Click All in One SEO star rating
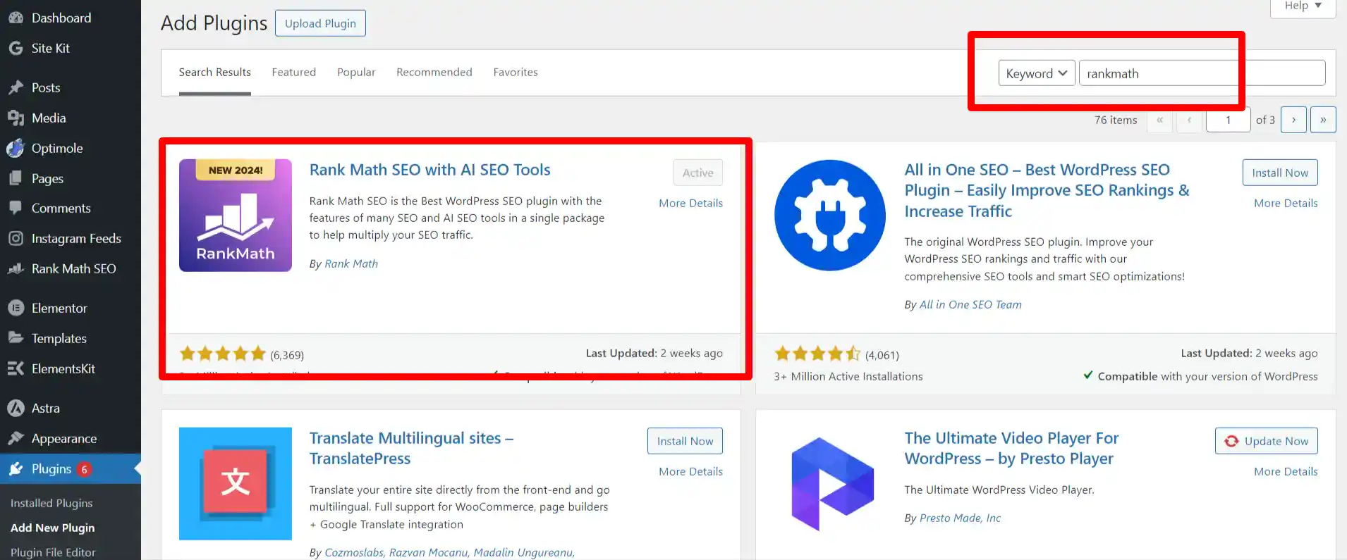 pyautogui.click(x=817, y=354)
